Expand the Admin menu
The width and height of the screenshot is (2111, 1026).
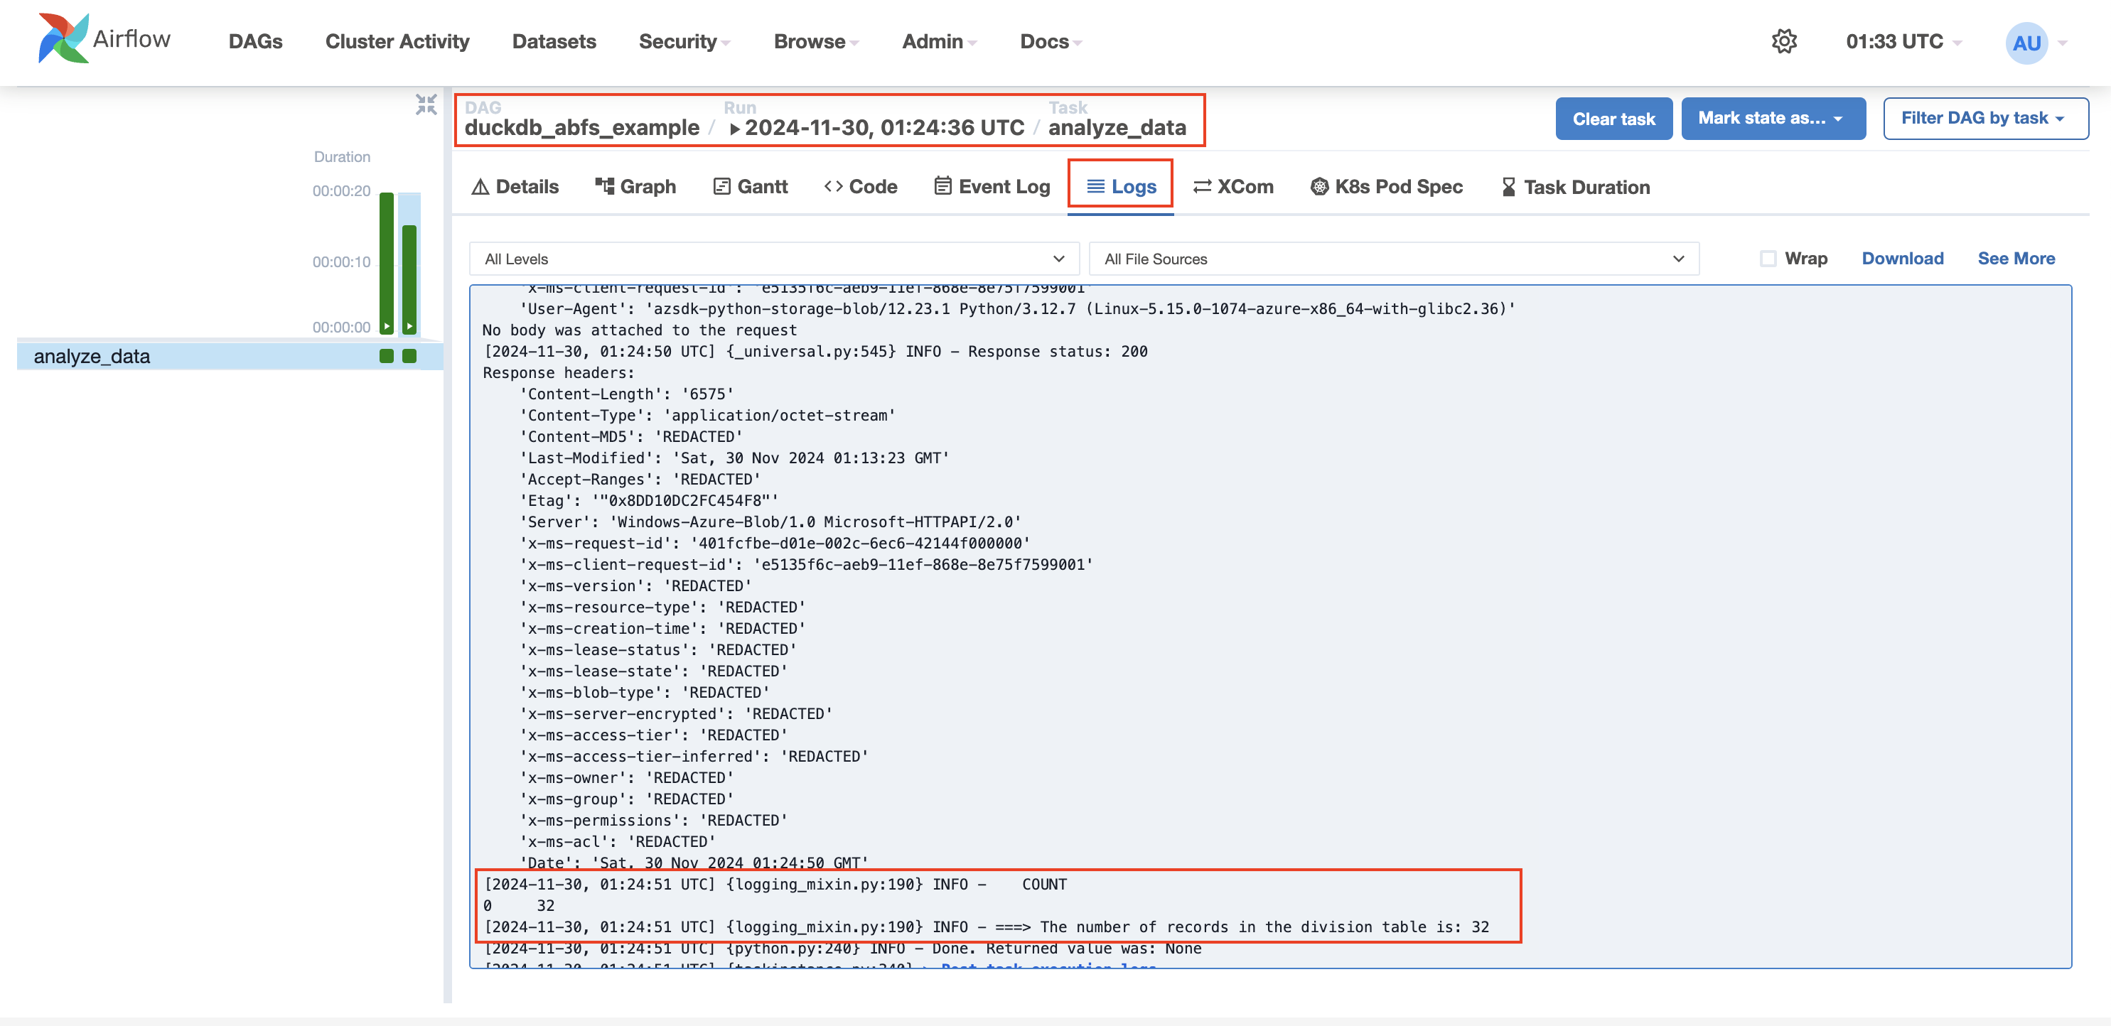coord(939,41)
